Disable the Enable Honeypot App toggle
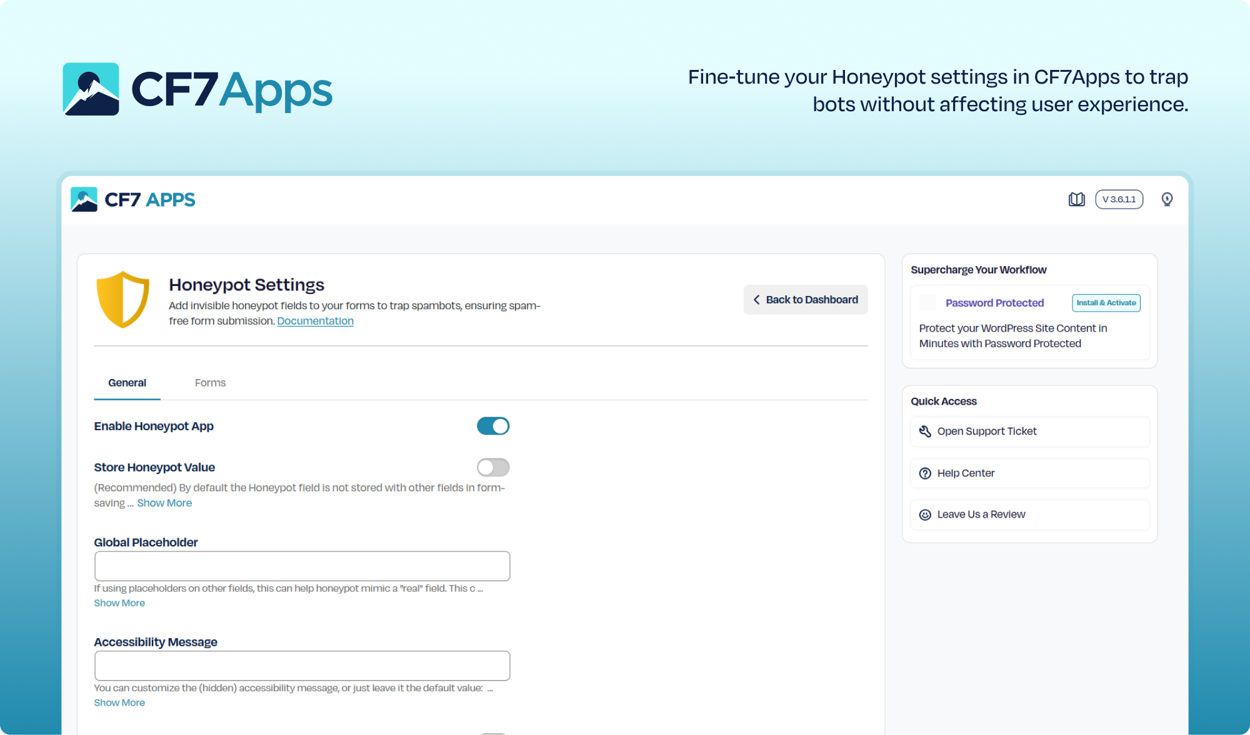Viewport: 1250px width, 735px height. tap(493, 426)
